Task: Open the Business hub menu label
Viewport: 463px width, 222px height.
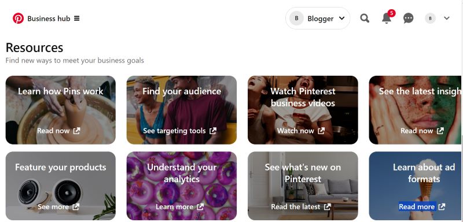Action: (x=49, y=18)
